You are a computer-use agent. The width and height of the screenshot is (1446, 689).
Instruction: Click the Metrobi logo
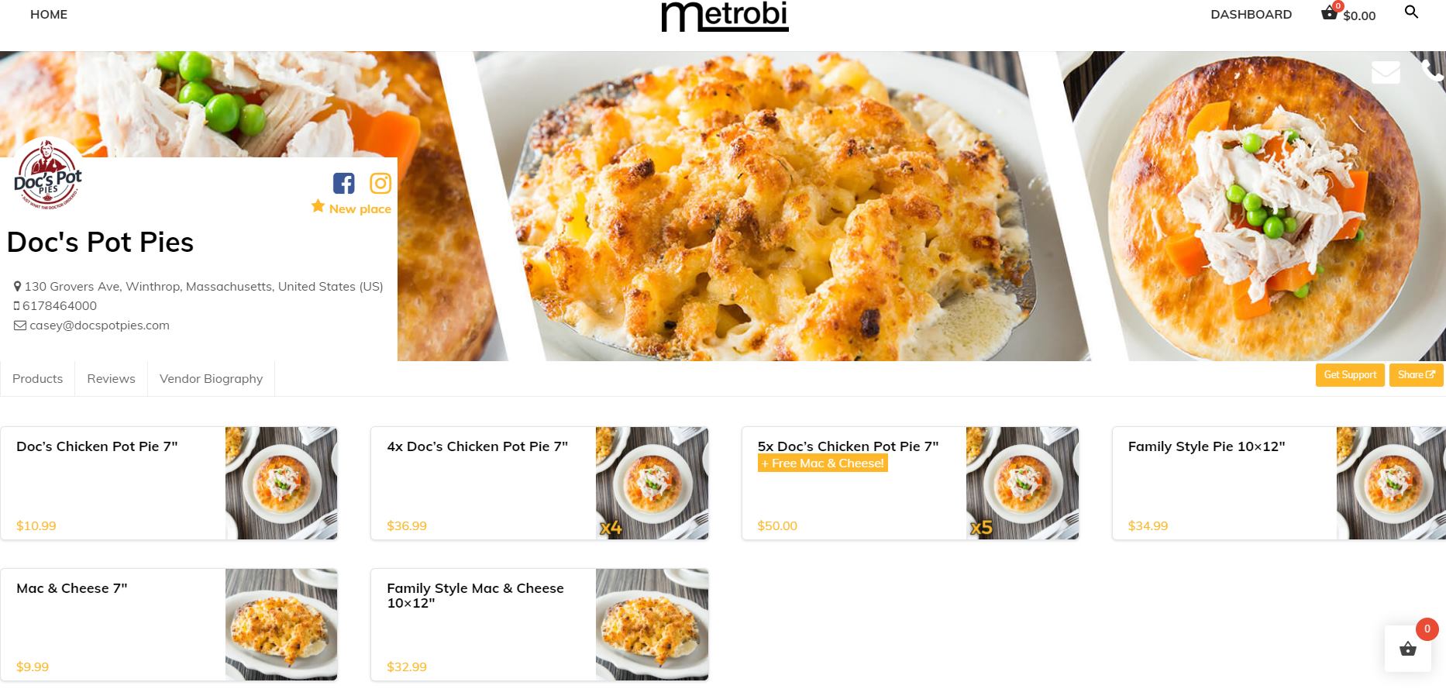(x=725, y=16)
